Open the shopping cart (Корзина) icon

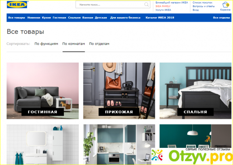225,5
